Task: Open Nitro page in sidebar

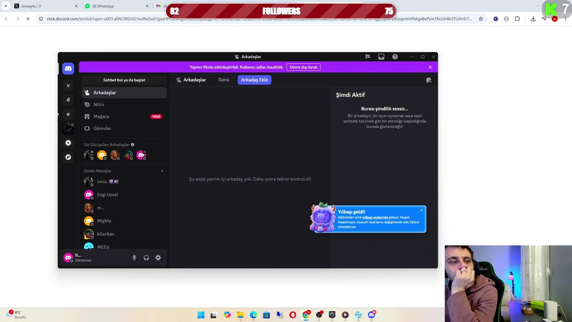Action: click(124, 105)
